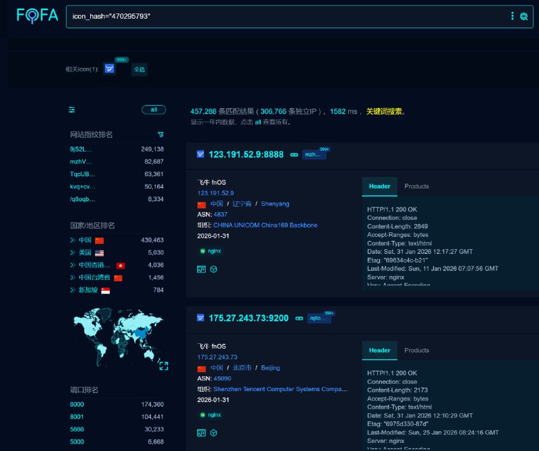Open the three-dot menu beside search box

tap(513, 16)
